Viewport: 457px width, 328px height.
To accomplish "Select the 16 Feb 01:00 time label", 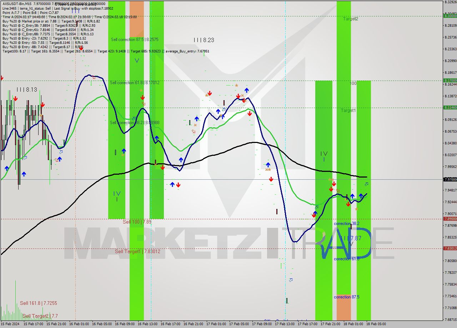I will click(79, 324).
